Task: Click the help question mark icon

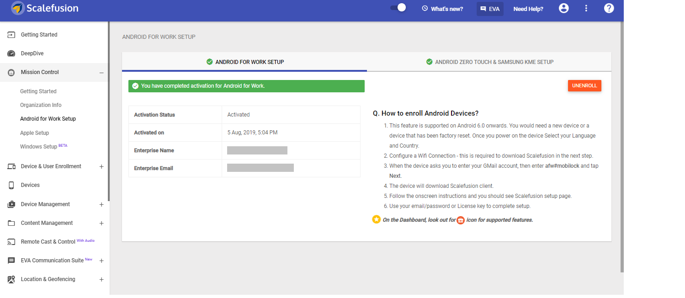Action: coord(609,8)
